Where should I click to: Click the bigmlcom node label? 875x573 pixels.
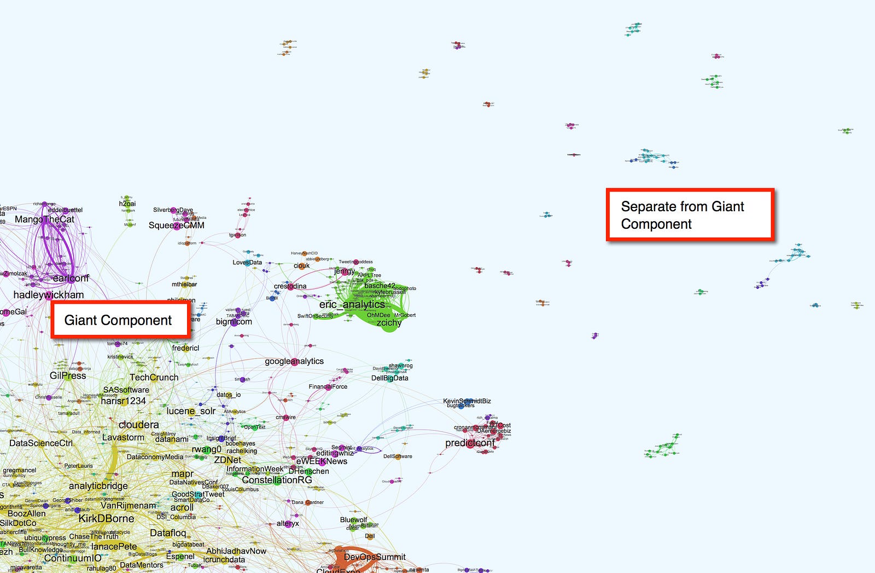coord(234,322)
